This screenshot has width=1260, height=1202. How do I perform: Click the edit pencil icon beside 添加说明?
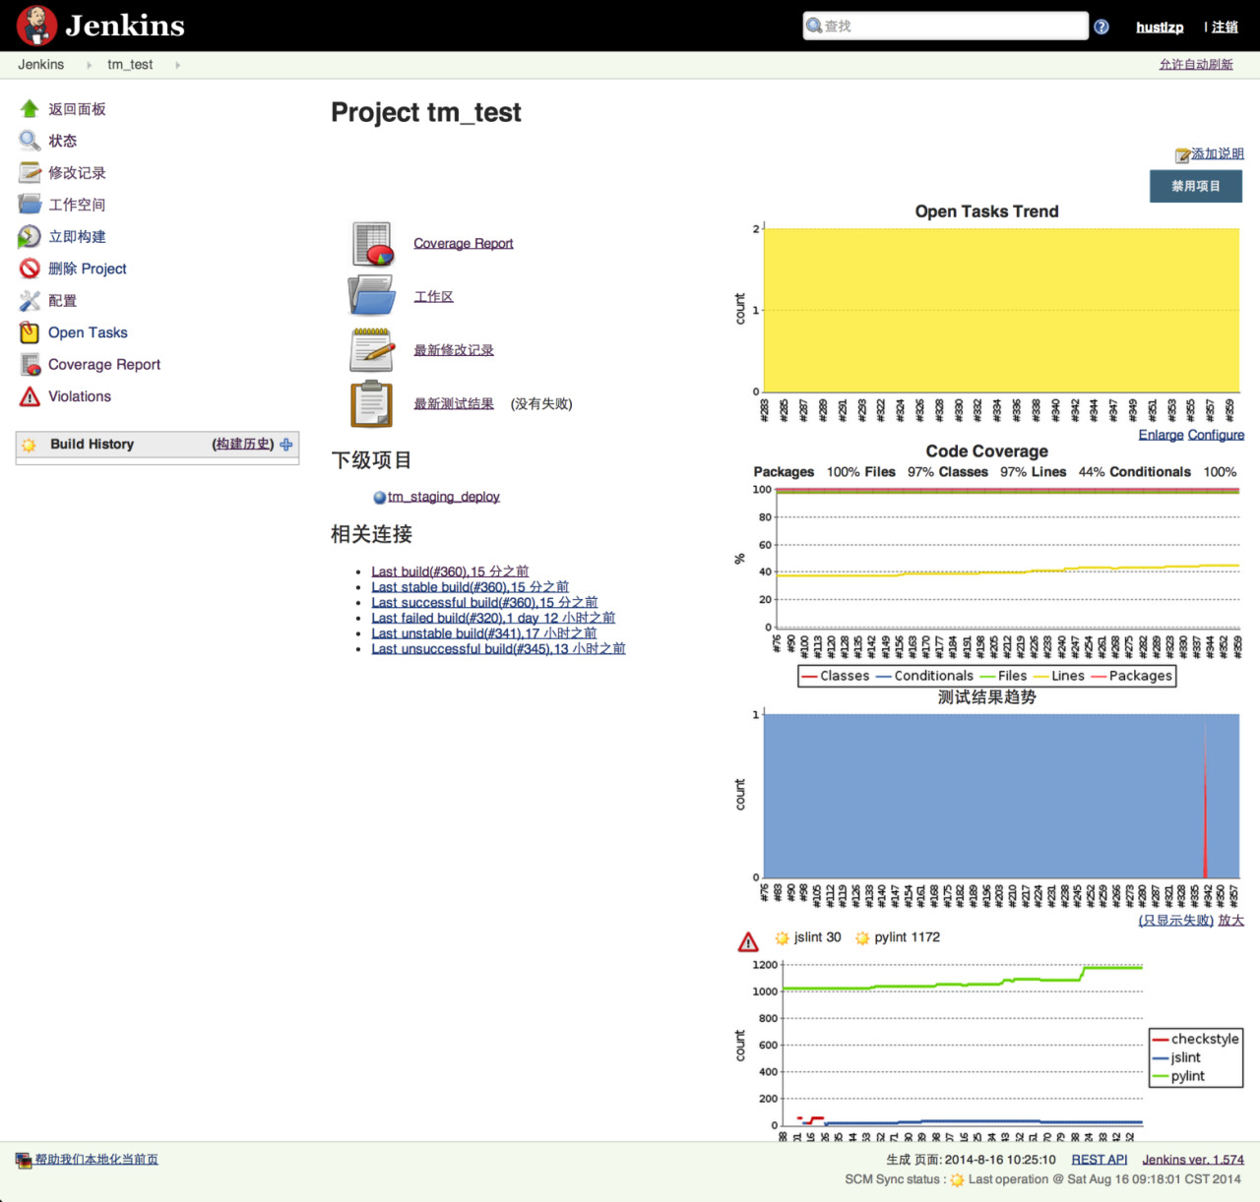1182,155
